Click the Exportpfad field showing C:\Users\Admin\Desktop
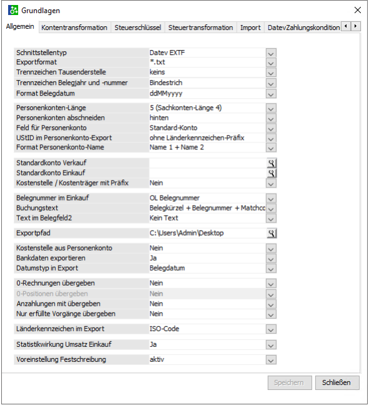369x405 pixels. (207, 233)
